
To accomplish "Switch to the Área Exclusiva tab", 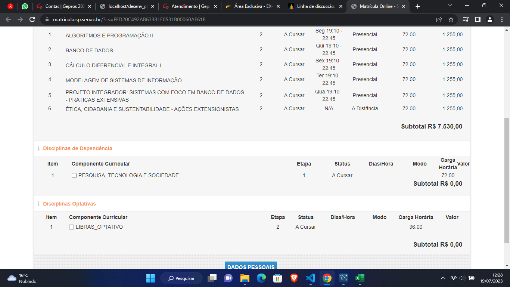I will pos(252,6).
